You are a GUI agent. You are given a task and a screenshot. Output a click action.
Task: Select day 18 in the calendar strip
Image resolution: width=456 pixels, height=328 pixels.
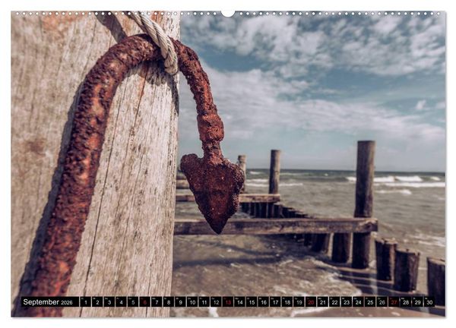coord(287,302)
